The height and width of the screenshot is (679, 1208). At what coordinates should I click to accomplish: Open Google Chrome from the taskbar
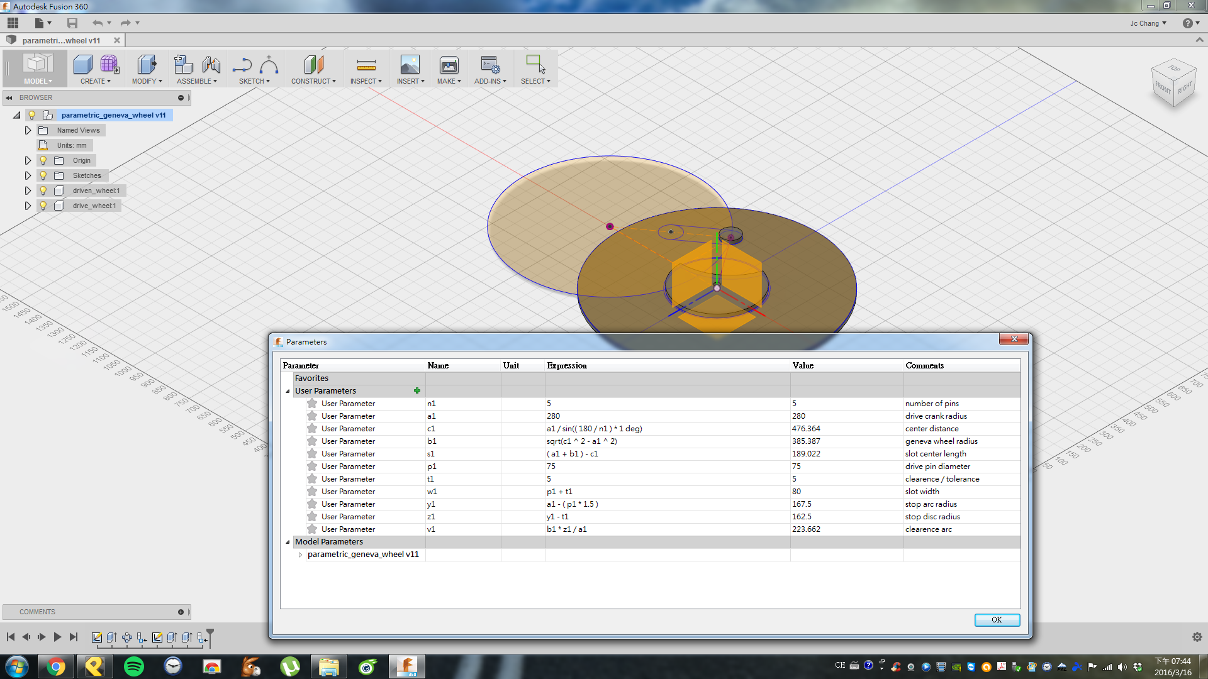56,666
